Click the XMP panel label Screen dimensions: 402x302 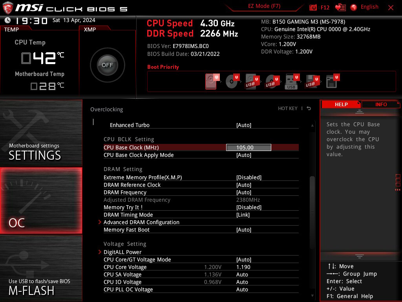click(90, 29)
